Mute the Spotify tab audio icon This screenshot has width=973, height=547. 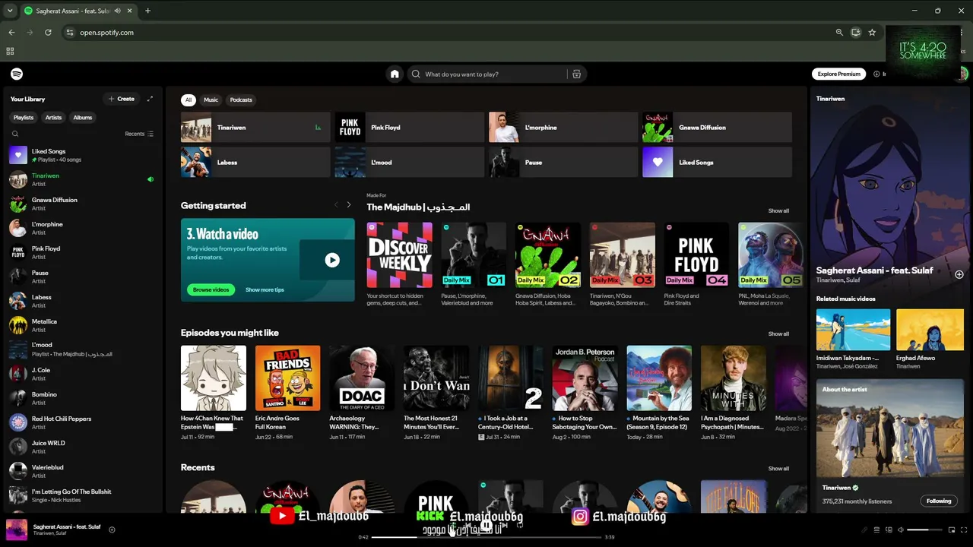click(117, 11)
